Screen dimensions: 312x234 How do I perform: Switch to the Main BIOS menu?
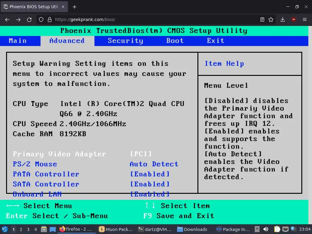coord(18,41)
